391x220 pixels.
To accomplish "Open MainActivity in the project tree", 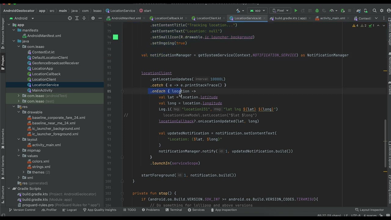I will point(42,90).
